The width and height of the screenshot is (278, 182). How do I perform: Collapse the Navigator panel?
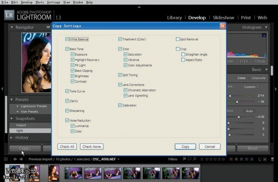[12, 27]
